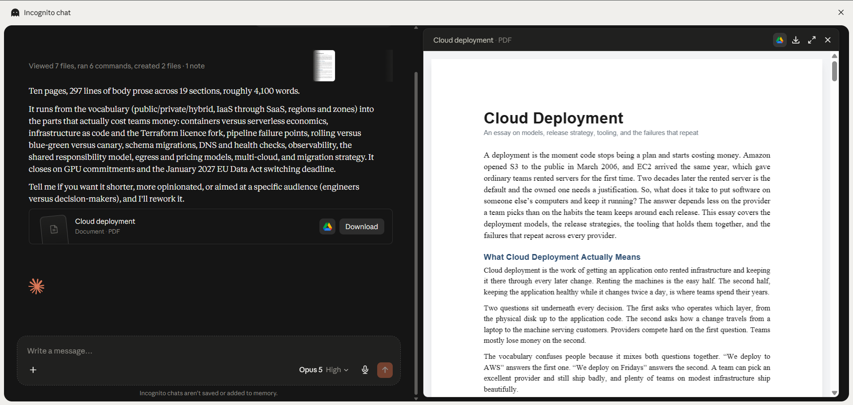Click the 'Tell me if you want it shorter' paragraph
Screen dimensions: 853x405
[194, 193]
